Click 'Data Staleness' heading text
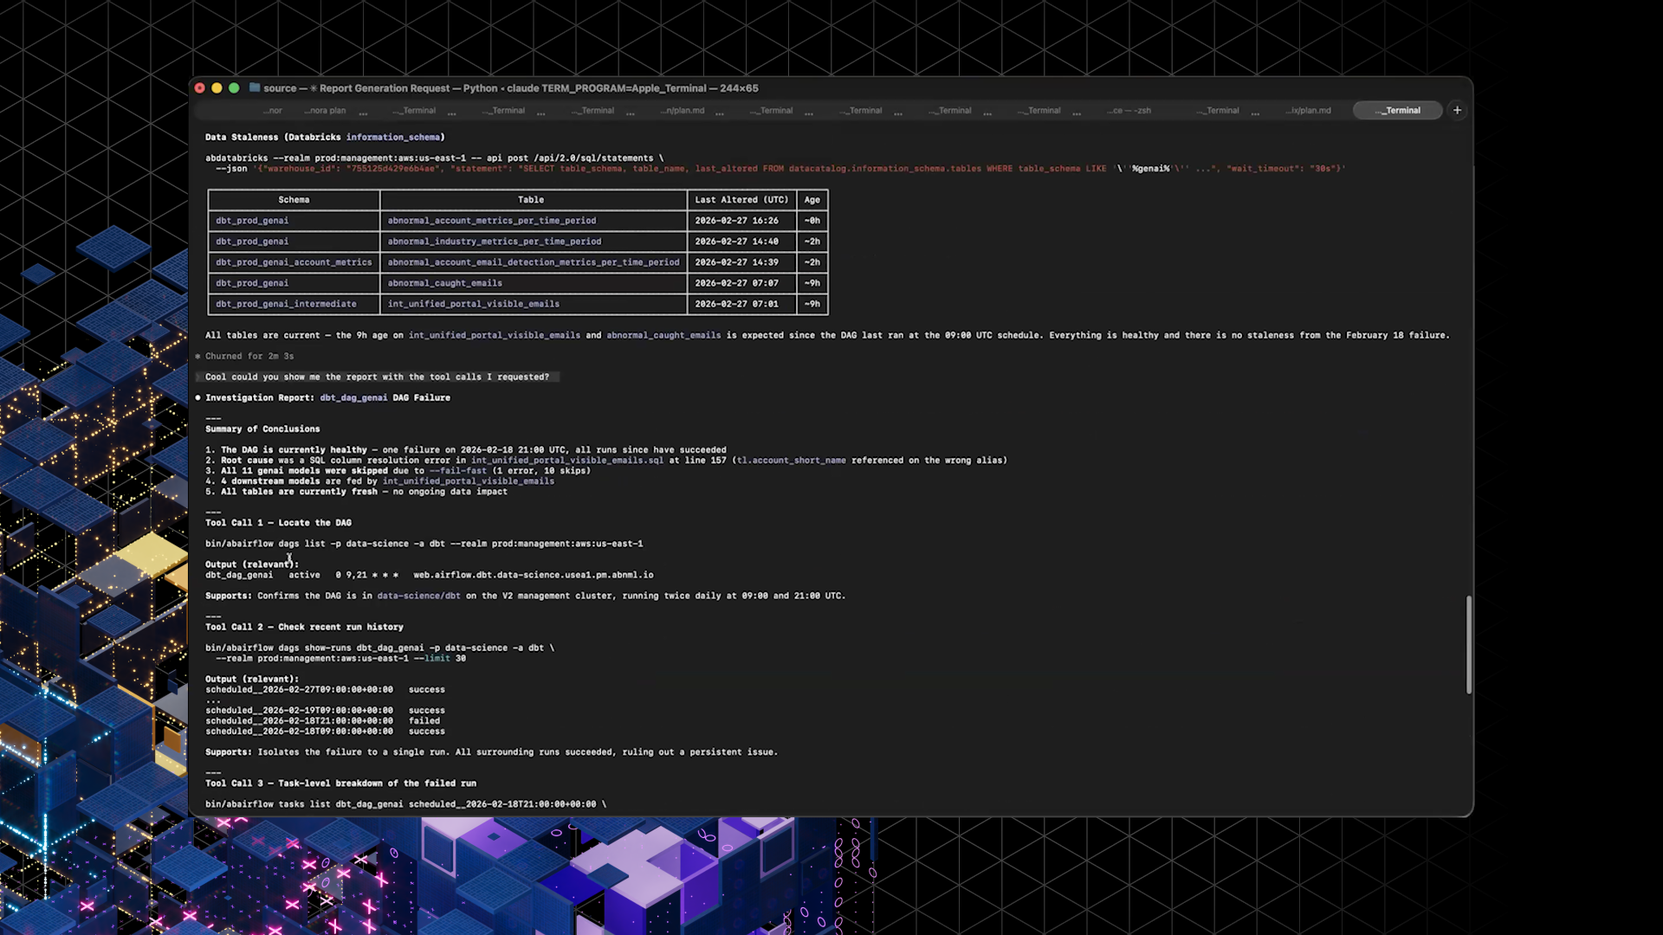This screenshot has height=935, width=1663. tap(242, 137)
